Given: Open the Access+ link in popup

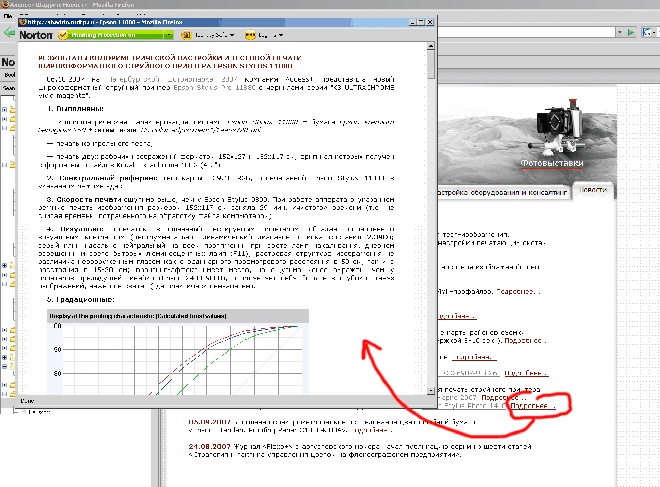Looking at the screenshot, I should (299, 79).
